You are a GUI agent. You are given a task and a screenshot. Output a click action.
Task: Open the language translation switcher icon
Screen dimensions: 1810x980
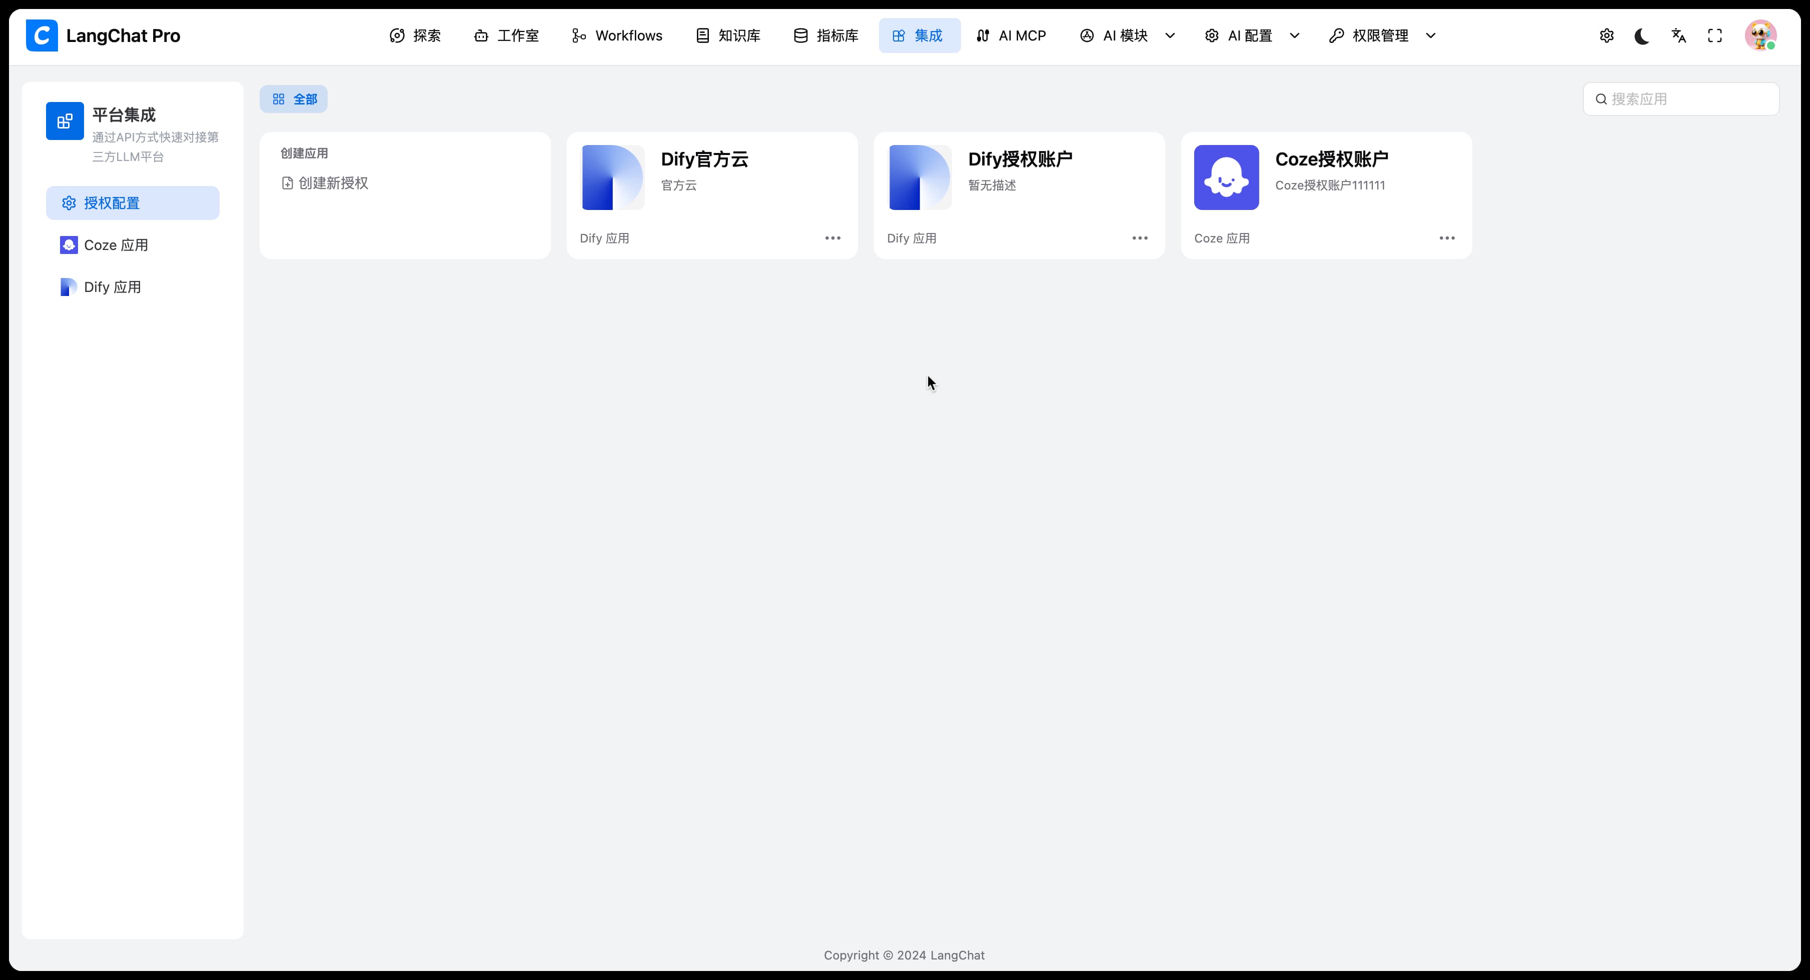1678,36
